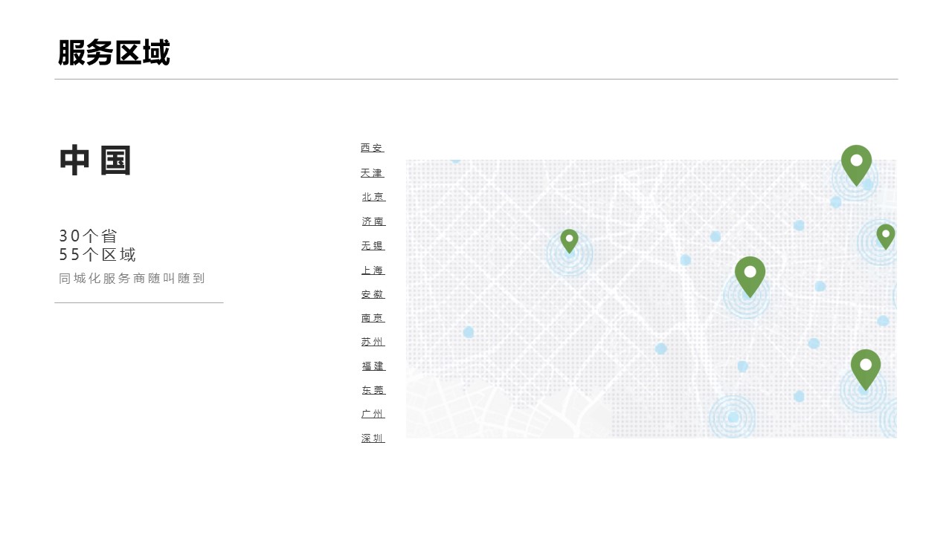Open the 东莞 link
Image resolution: width=952 pixels, height=535 pixels.
(373, 390)
